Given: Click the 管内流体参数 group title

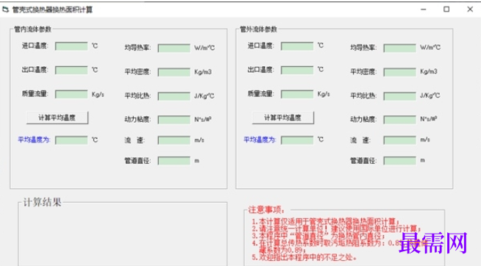Looking at the screenshot, I should tap(33, 29).
